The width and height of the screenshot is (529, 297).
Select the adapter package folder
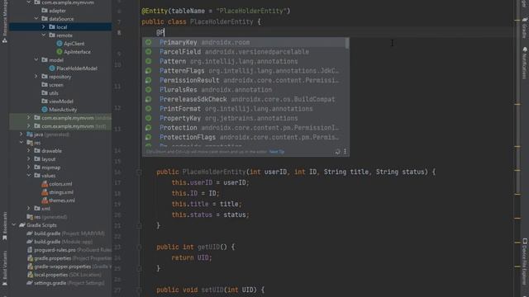[54, 11]
